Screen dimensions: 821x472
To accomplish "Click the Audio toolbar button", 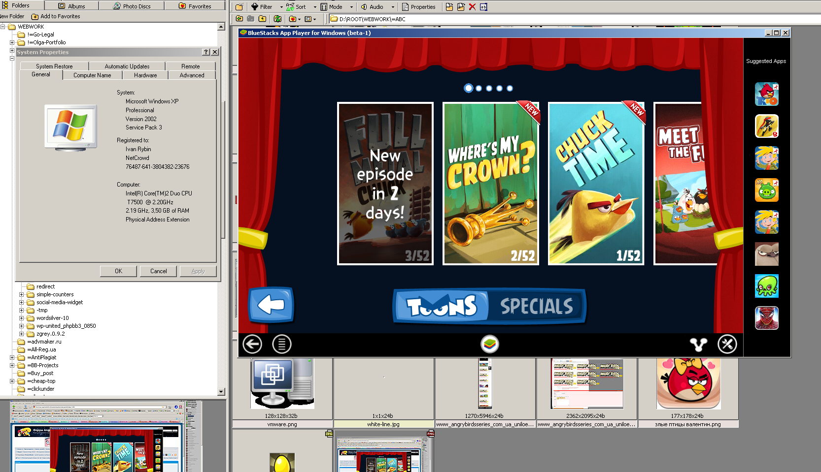I will point(372,7).
